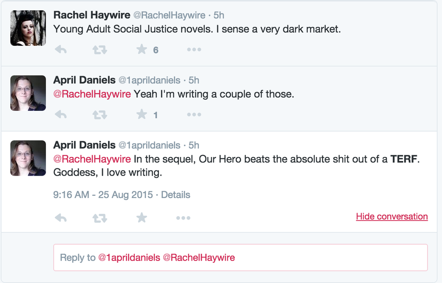Star April's 'writing a couple' tweet
Viewport: 442px width, 283px height.
click(x=142, y=114)
